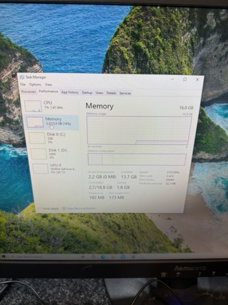Close the Task Manager window

tap(198, 79)
